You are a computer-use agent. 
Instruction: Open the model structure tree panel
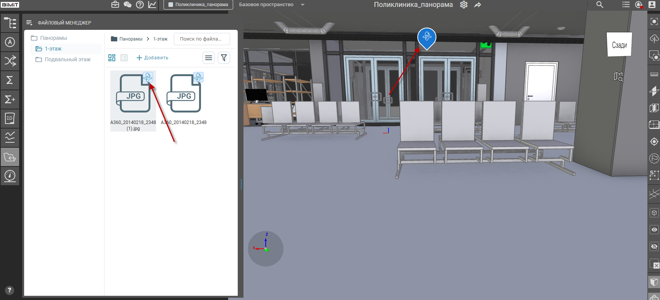[10, 23]
